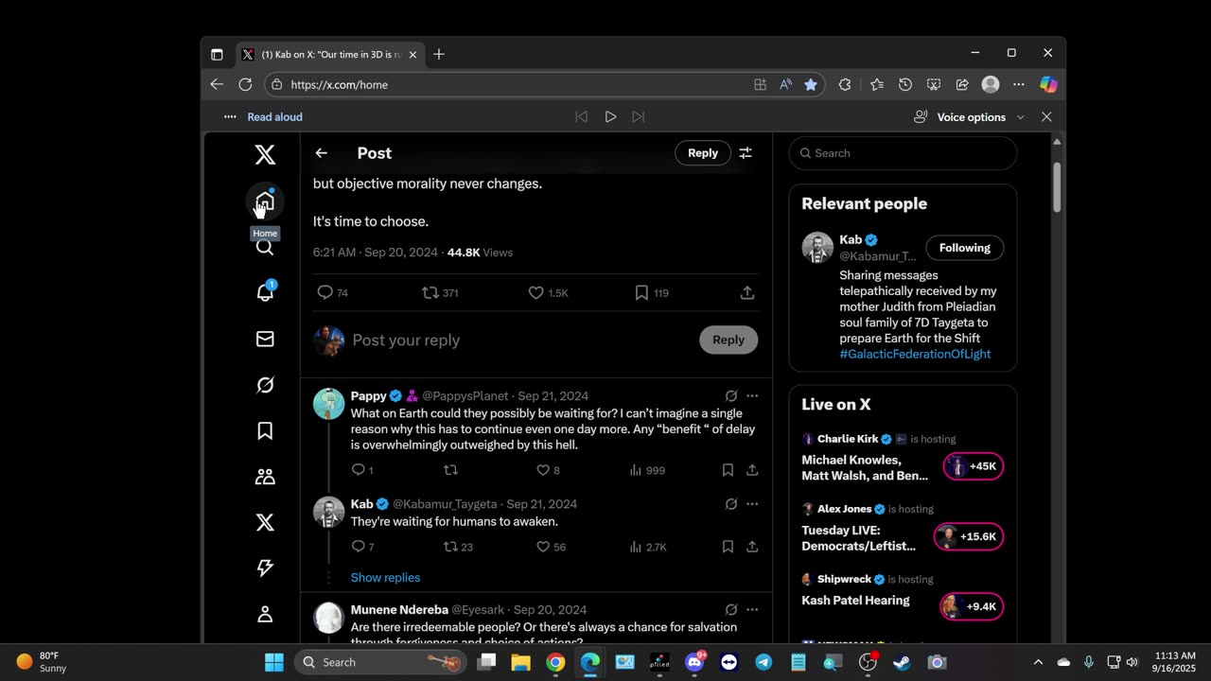Click the X logo atop the sidebar

click(x=265, y=155)
